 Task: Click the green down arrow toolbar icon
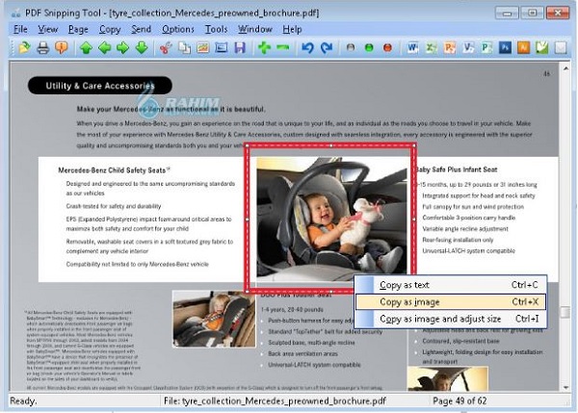tap(142, 48)
